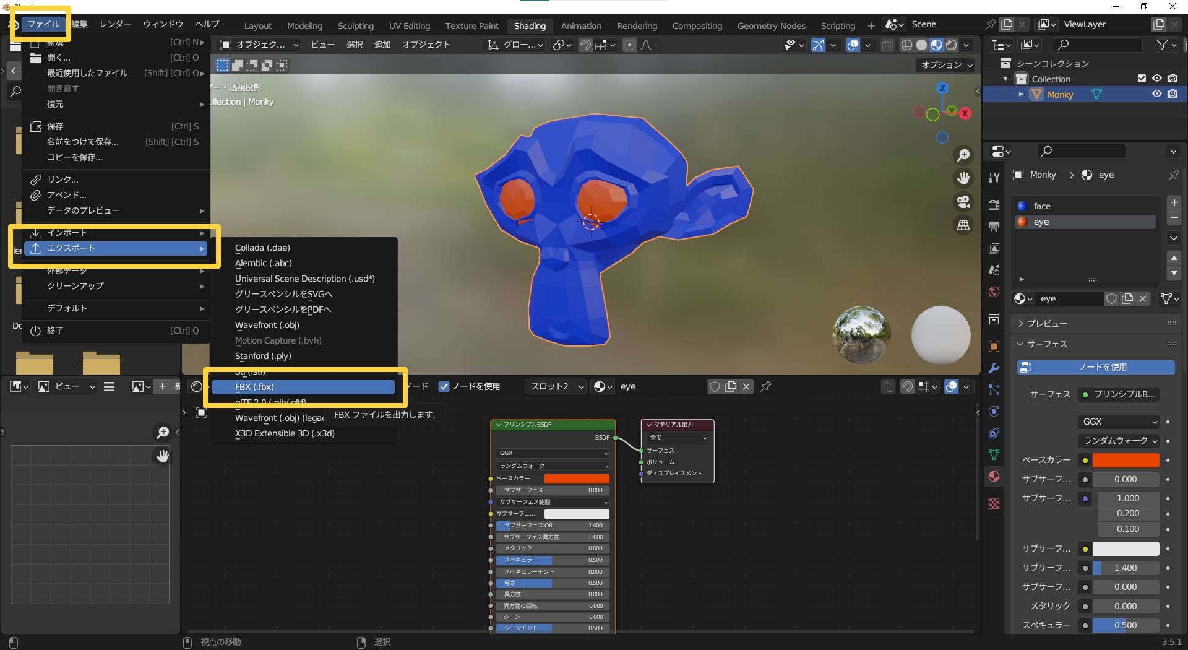Hide Monky object with eye icon

(x=1156, y=94)
